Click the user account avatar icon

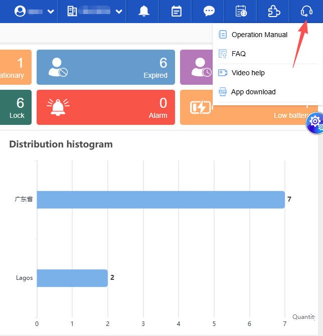(x=20, y=11)
